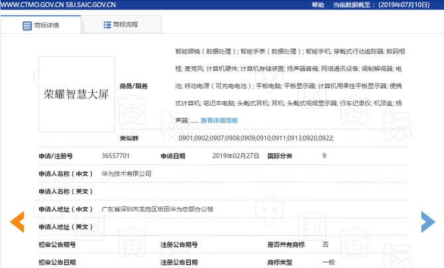Select applicant name 华为技术有限公司
The image size is (444, 268).
[x=127, y=173]
